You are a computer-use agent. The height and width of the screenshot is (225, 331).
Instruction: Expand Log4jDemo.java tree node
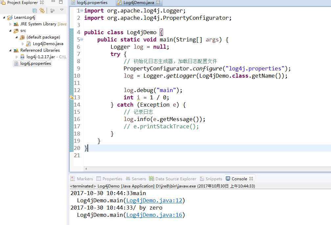[23, 44]
